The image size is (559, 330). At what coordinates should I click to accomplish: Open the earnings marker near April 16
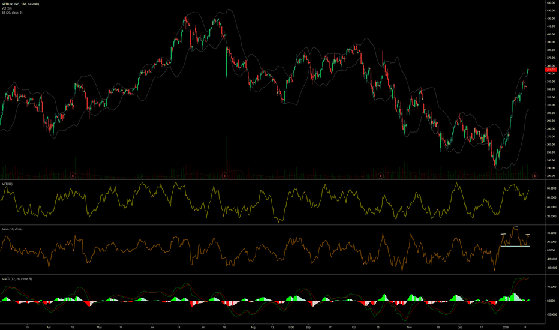73,176
